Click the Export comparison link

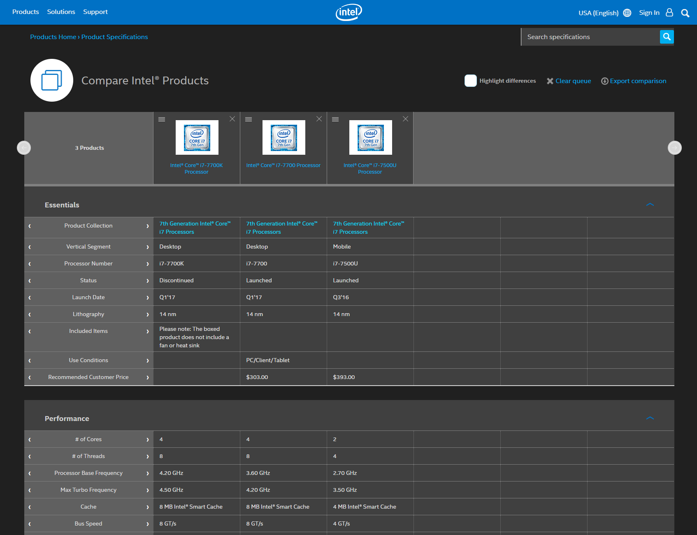[x=638, y=81]
